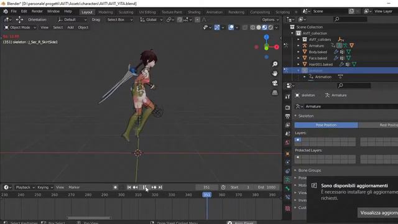
Task: Select the viewport zoom magnifier gizmo
Action: [275, 64]
